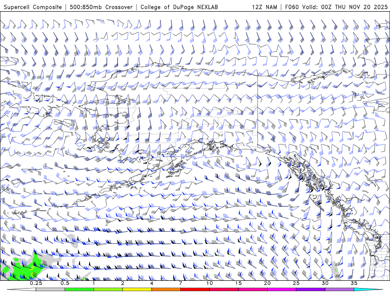Select the red color bar segment

pyautogui.click(x=195, y=290)
